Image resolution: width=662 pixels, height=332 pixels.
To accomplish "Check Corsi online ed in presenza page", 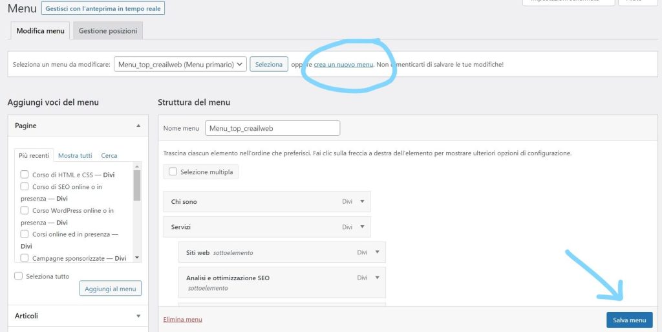I will tap(25, 234).
